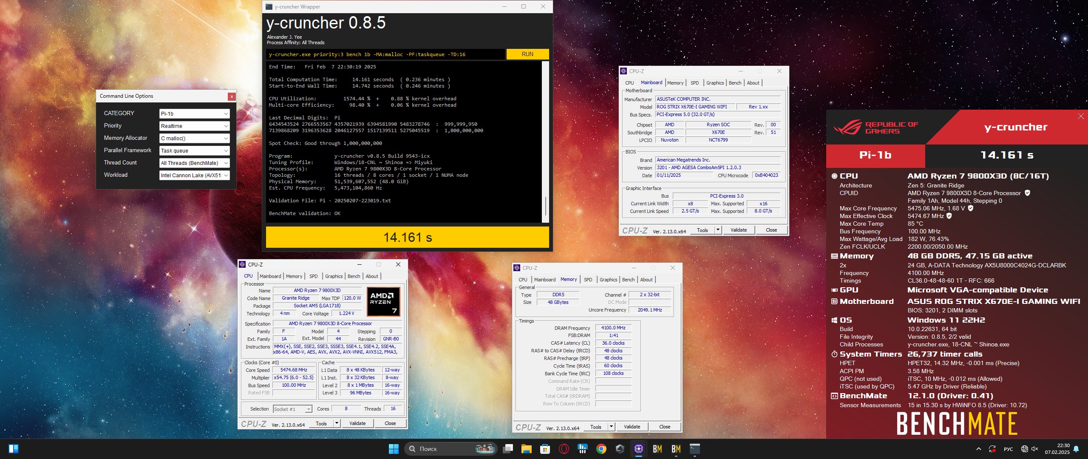The width and height of the screenshot is (1088, 459).
Task: Click the tray sync icon with red dot
Action: [x=992, y=449]
